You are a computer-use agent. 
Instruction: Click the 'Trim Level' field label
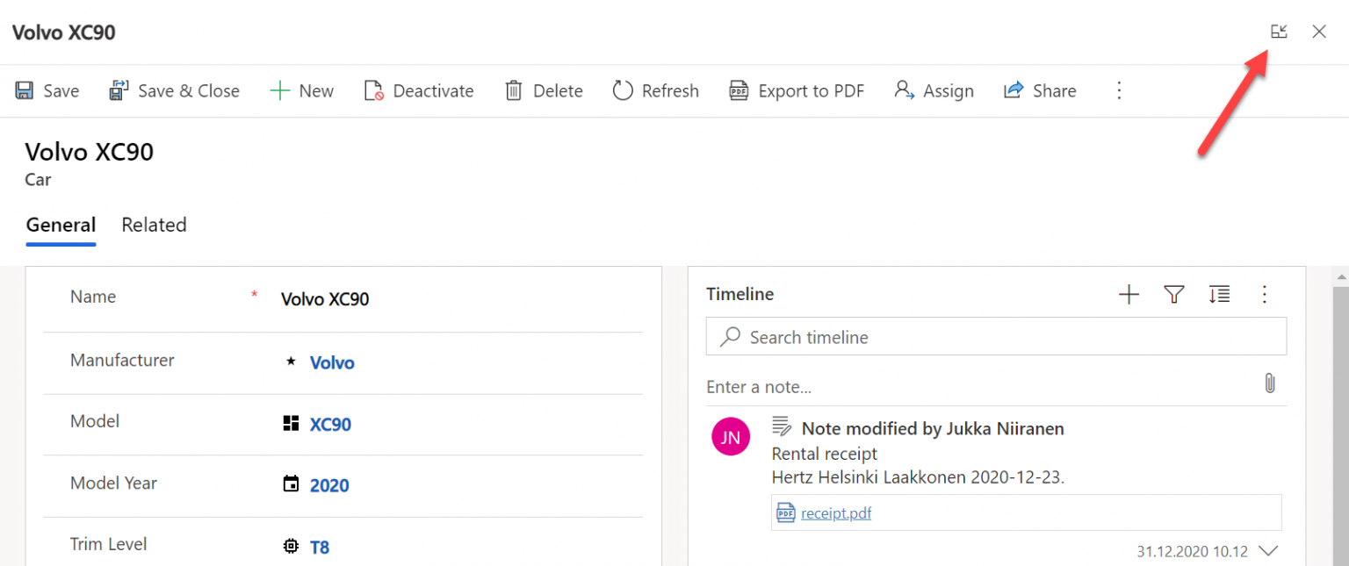tap(109, 545)
